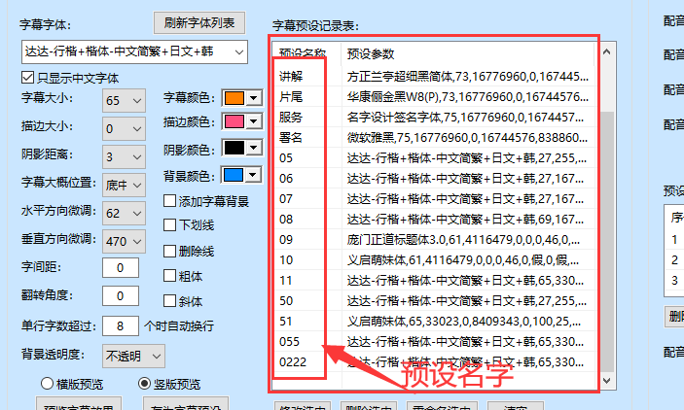Click the preset list scroll-up arrow
Image resolution: width=684 pixels, height=410 pixels.
click(x=606, y=51)
